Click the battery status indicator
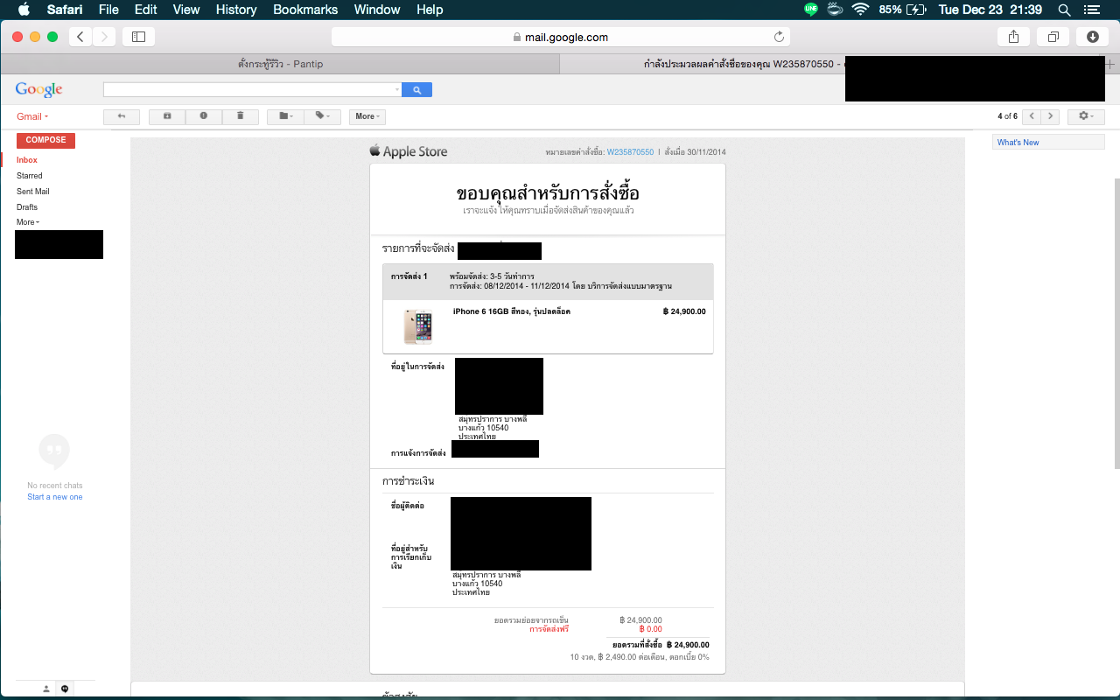Viewport: 1120px width, 700px height. 903,10
